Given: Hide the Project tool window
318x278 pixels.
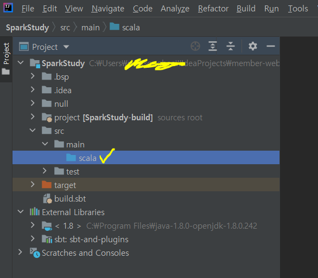Looking at the screenshot, I should 271,46.
